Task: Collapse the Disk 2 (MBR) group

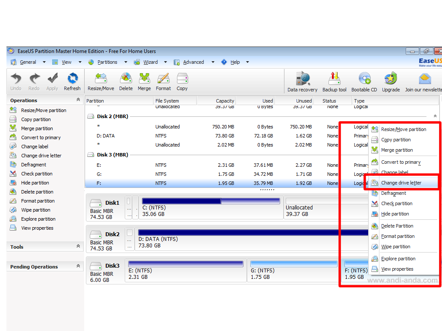Action: click(435, 116)
